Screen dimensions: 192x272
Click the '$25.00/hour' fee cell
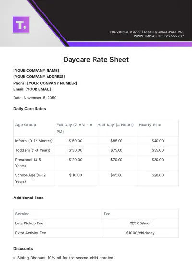[x=140, y=223]
